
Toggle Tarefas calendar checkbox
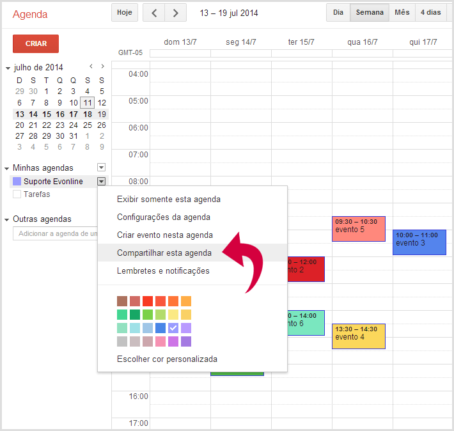click(x=17, y=194)
